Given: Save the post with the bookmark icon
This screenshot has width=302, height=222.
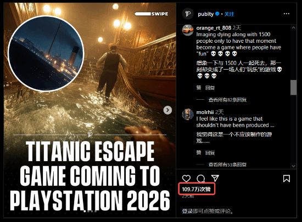Looking at the screenshot, I should pos(287,179).
